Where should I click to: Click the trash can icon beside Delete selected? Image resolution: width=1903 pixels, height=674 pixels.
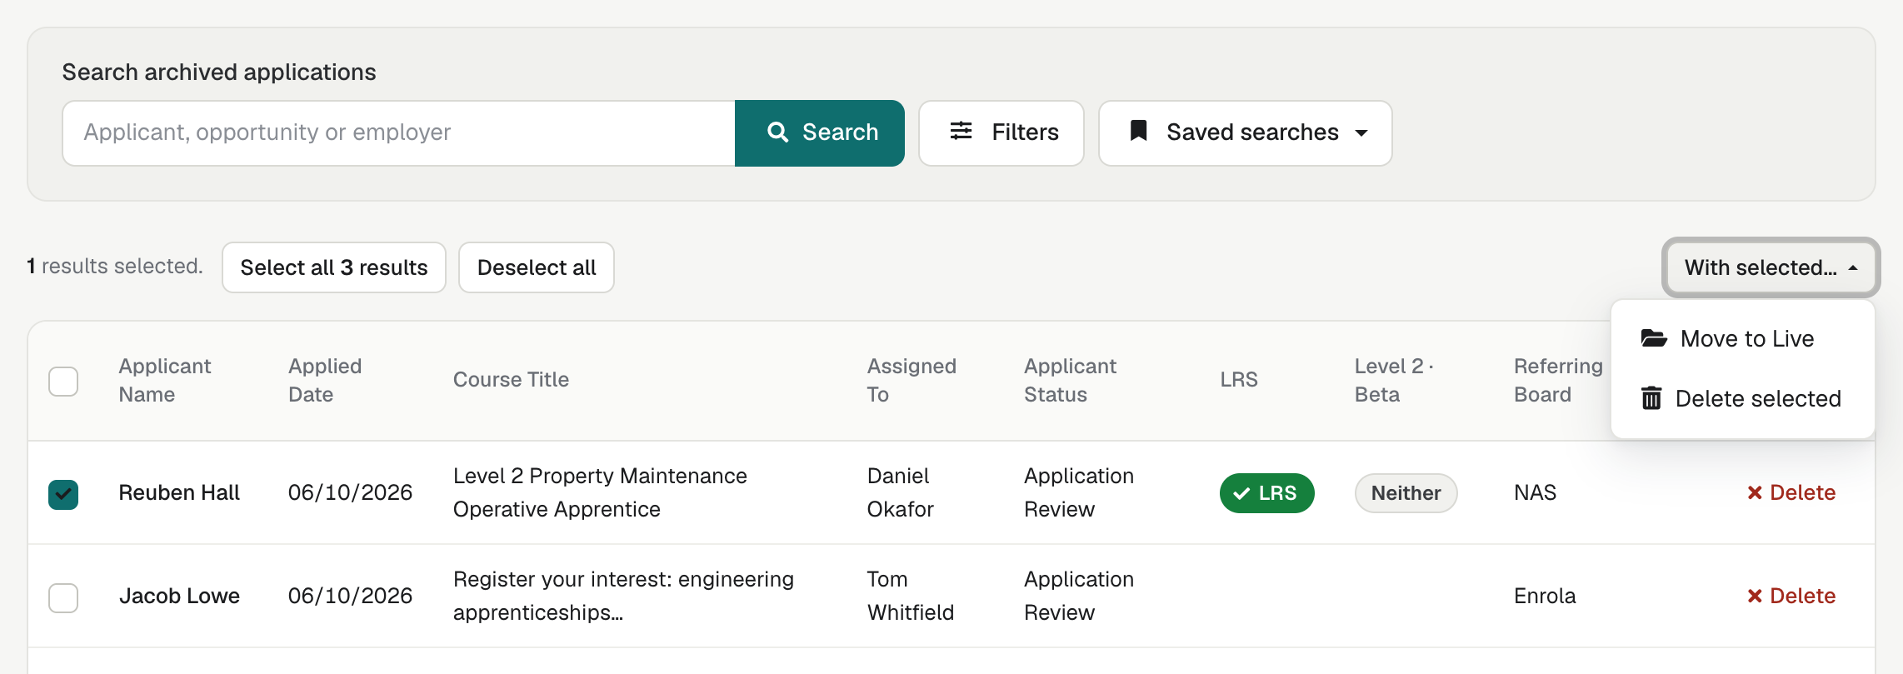[1651, 398]
